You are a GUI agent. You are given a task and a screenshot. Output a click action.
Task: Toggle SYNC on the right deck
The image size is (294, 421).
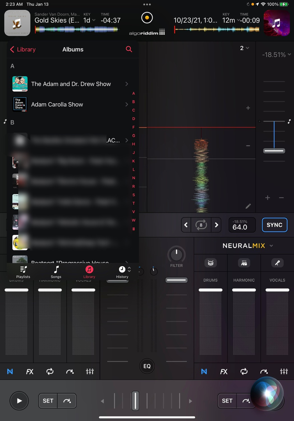275,225
